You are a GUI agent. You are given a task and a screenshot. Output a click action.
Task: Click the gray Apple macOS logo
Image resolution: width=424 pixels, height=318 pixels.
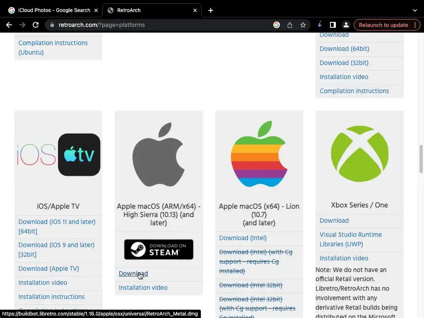click(159, 155)
